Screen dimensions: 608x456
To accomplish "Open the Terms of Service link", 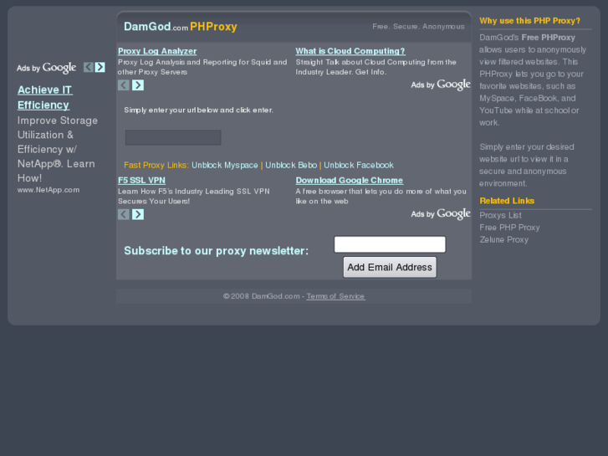I will click(x=335, y=296).
